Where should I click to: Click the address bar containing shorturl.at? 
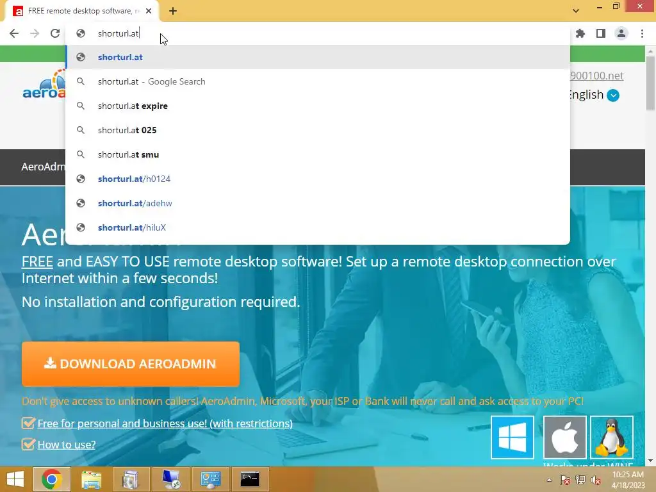(x=318, y=33)
